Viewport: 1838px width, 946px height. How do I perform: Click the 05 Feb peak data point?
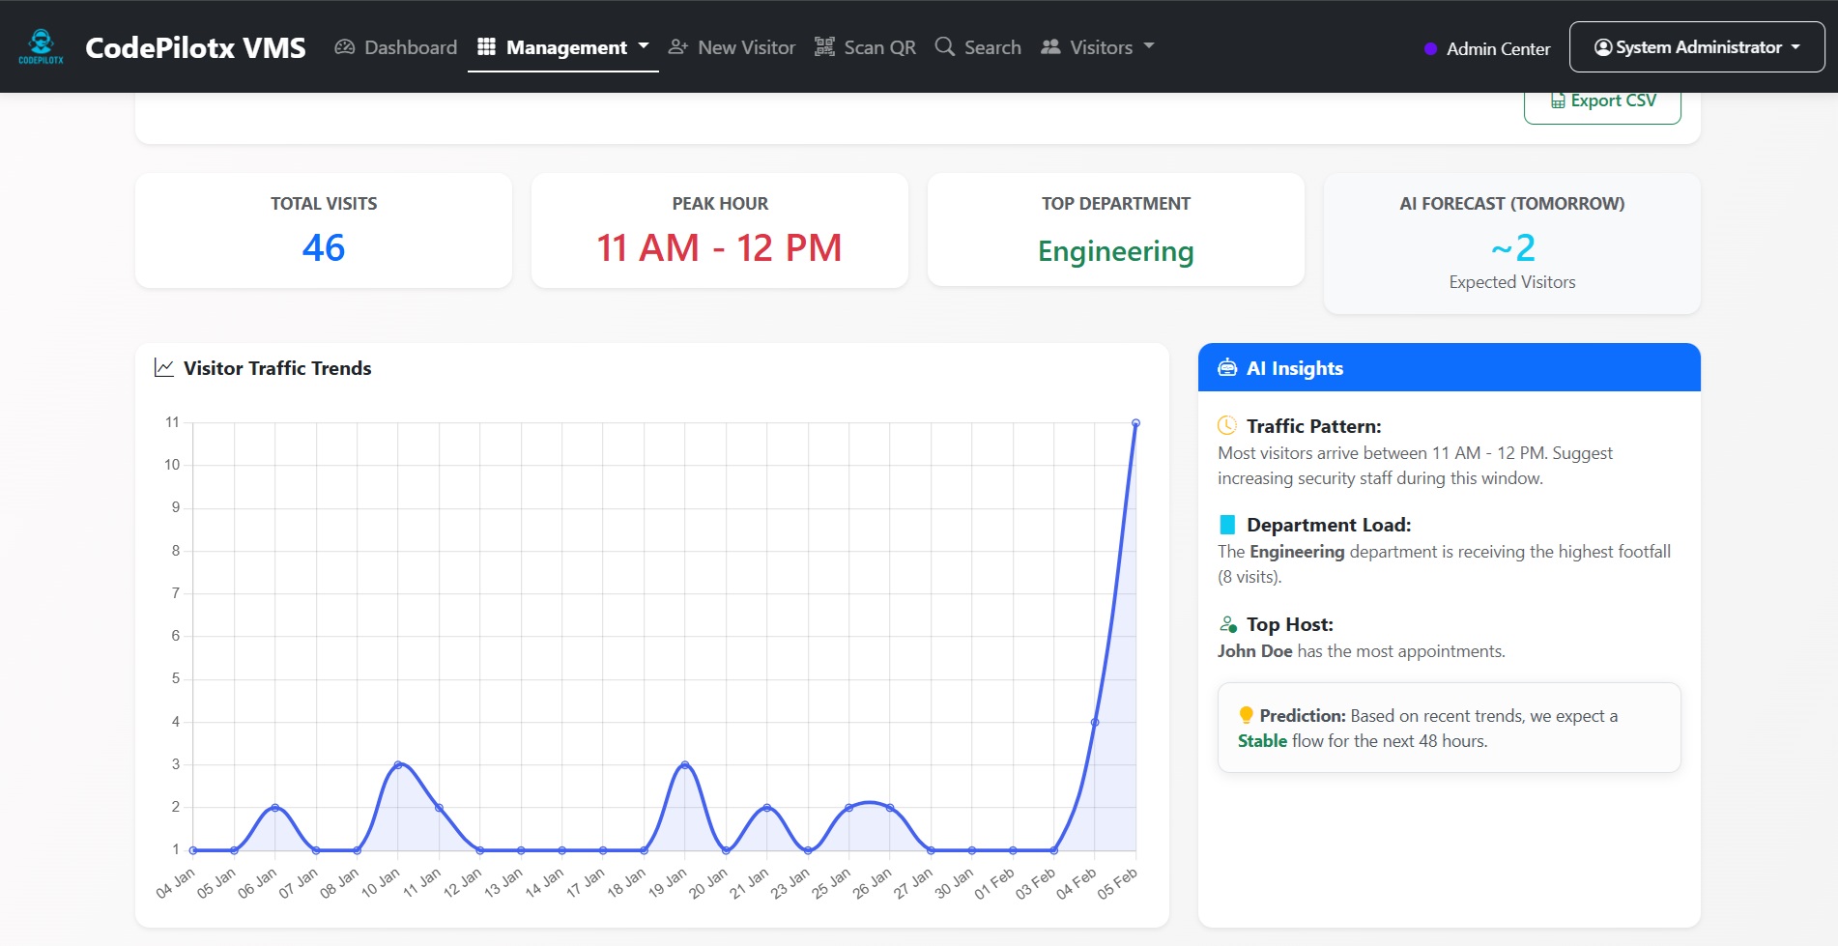(1135, 423)
